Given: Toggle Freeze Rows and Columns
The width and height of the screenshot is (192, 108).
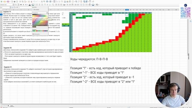Looking at the screenshot, I should point(87,1).
